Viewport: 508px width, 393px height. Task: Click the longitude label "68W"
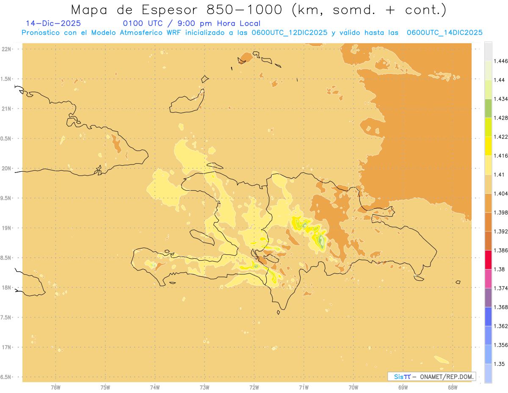453,387
